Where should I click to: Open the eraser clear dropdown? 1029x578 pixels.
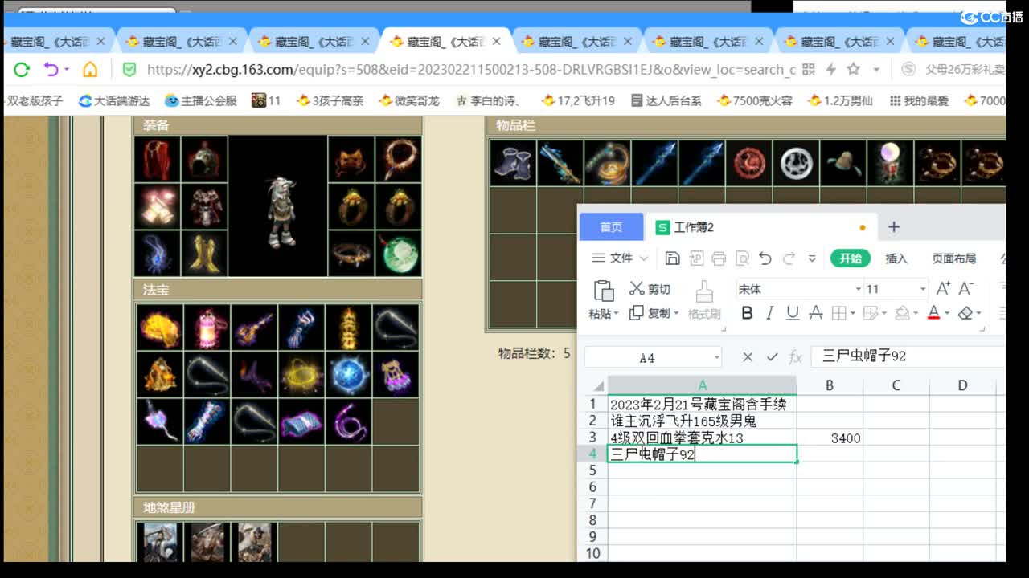(x=979, y=314)
